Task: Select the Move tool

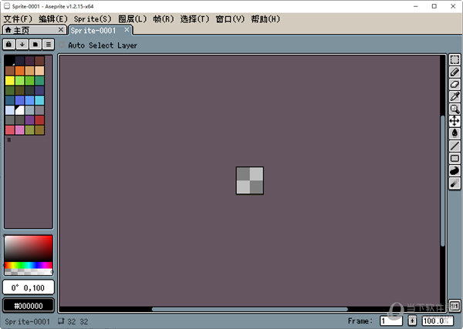Action: coord(455,121)
